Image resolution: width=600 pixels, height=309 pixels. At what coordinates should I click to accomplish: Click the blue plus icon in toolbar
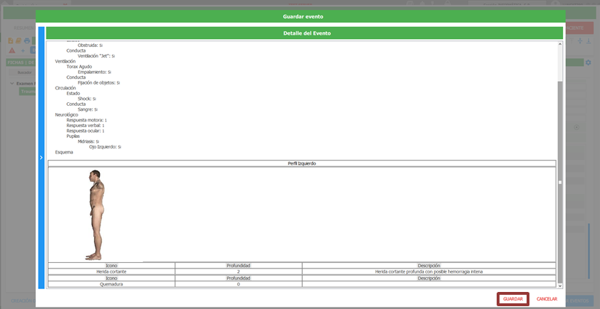pyautogui.click(x=23, y=50)
